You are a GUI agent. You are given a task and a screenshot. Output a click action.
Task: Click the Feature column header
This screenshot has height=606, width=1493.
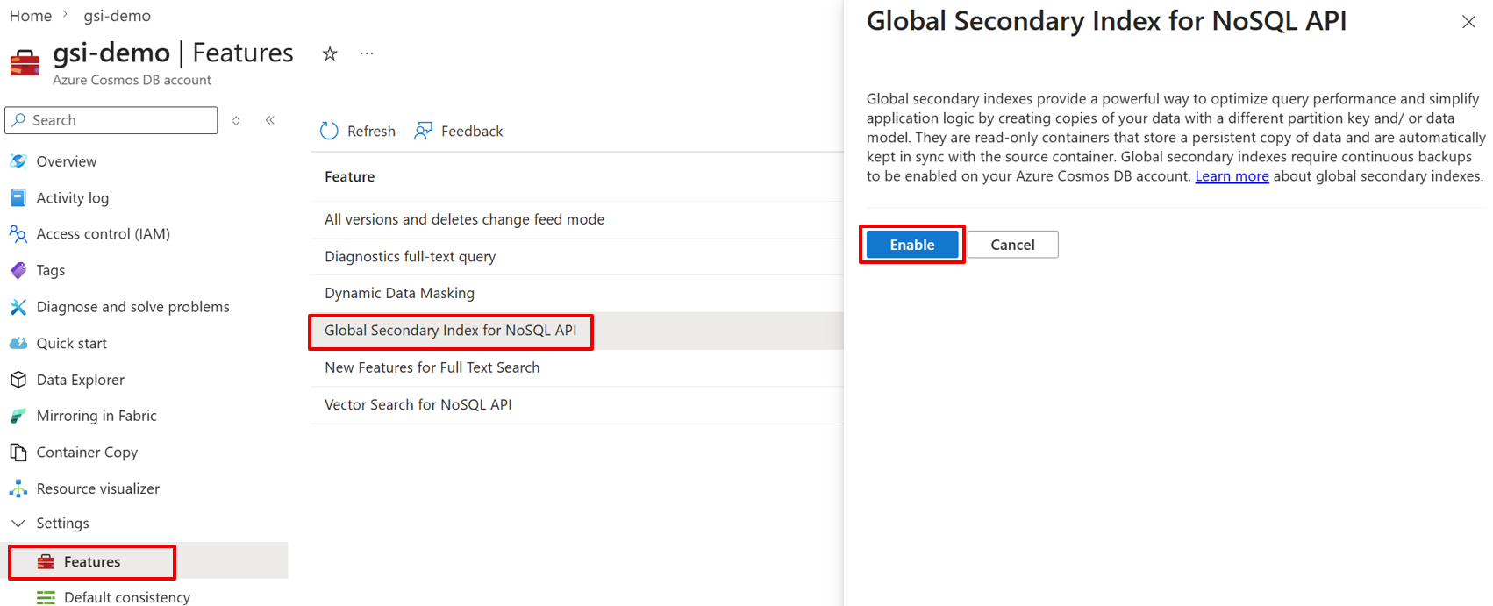[349, 176]
